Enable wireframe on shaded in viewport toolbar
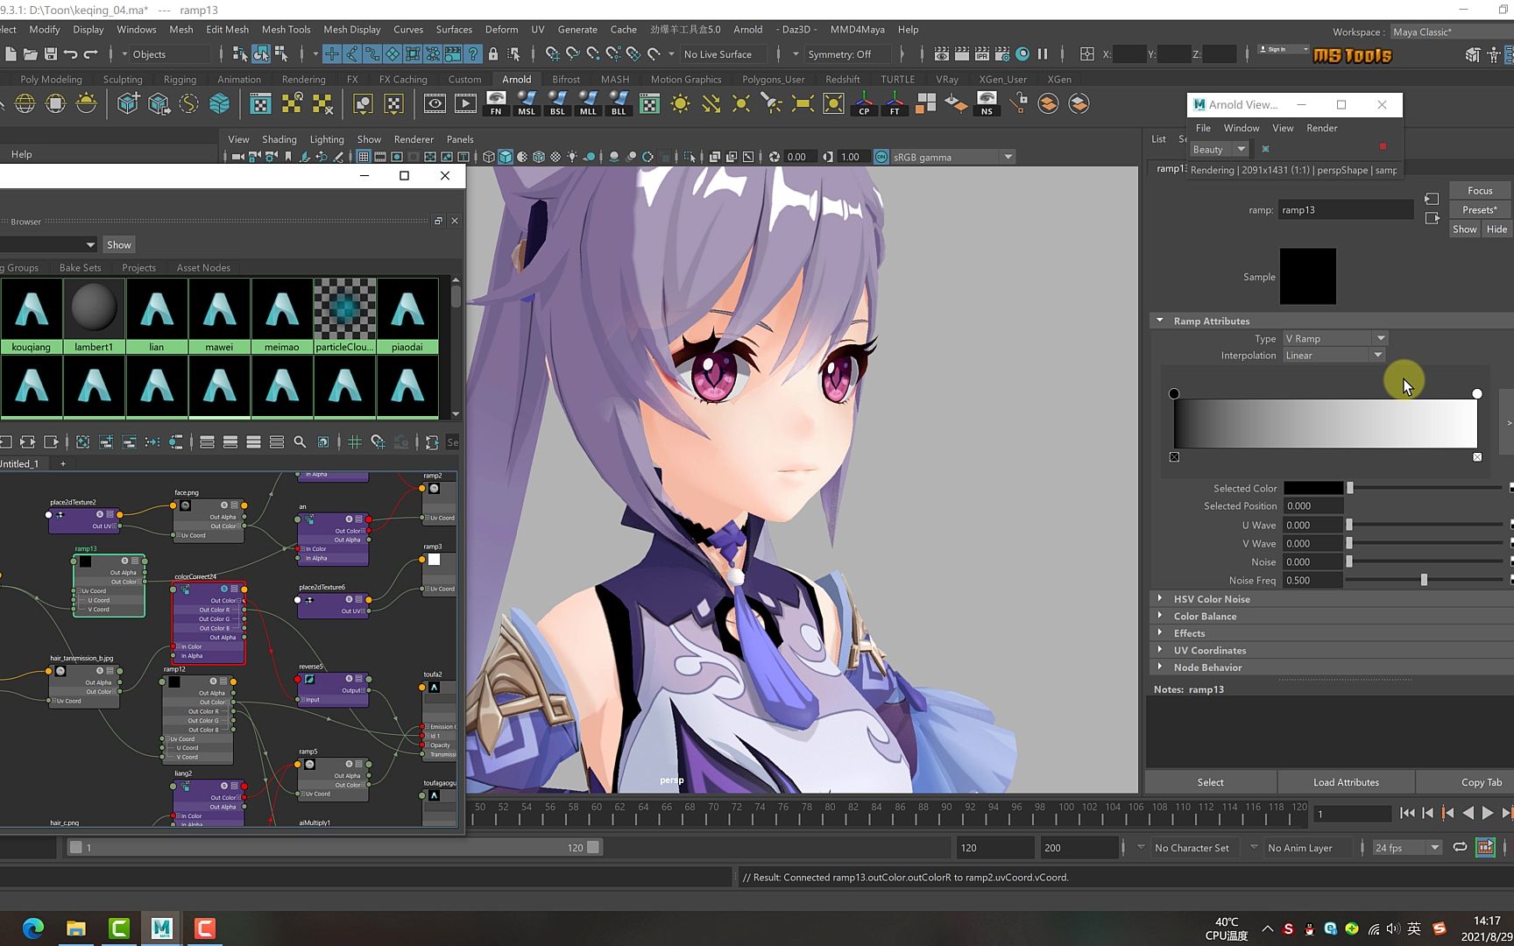 [x=539, y=157]
